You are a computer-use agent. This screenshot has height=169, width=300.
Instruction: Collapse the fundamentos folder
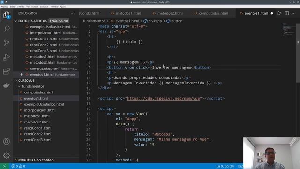19,86
